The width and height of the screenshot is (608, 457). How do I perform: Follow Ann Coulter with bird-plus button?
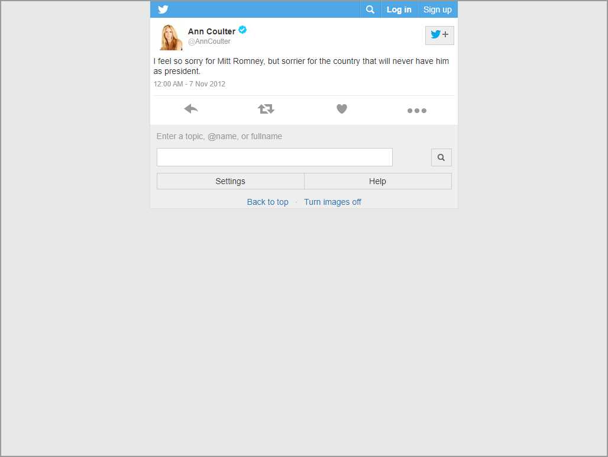coord(439,35)
